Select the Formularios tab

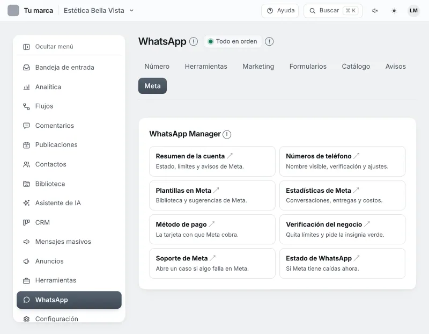[308, 66]
